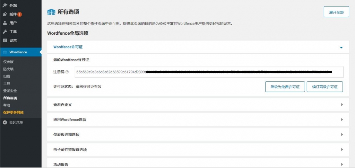Expand the 查看自定义 section
Viewport: 355px width, 168px height.
tap(342, 105)
